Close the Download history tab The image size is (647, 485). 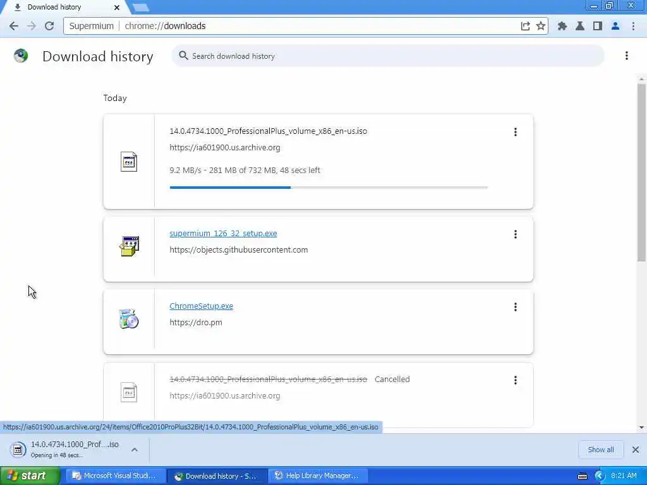tap(117, 8)
